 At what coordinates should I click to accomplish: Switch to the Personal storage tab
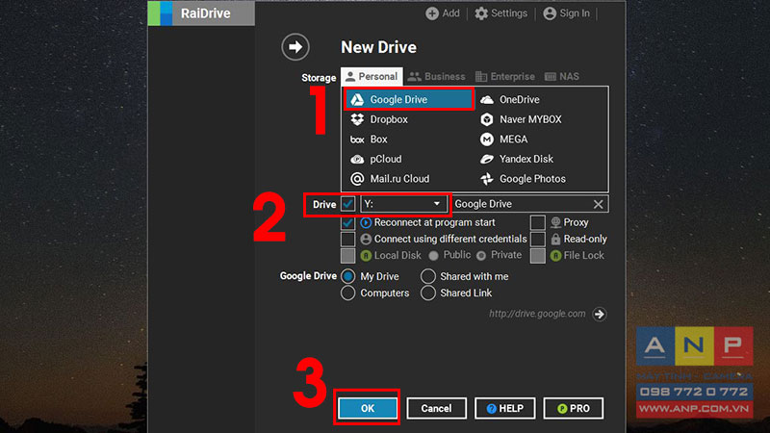coord(372,77)
